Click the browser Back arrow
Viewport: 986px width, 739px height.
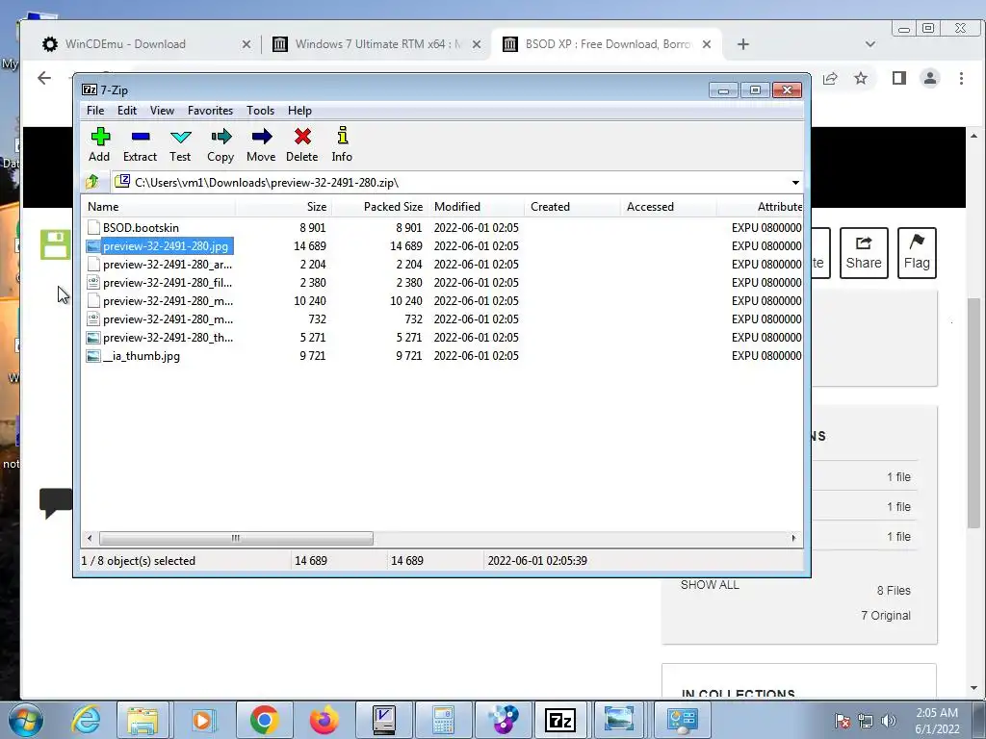tap(44, 78)
